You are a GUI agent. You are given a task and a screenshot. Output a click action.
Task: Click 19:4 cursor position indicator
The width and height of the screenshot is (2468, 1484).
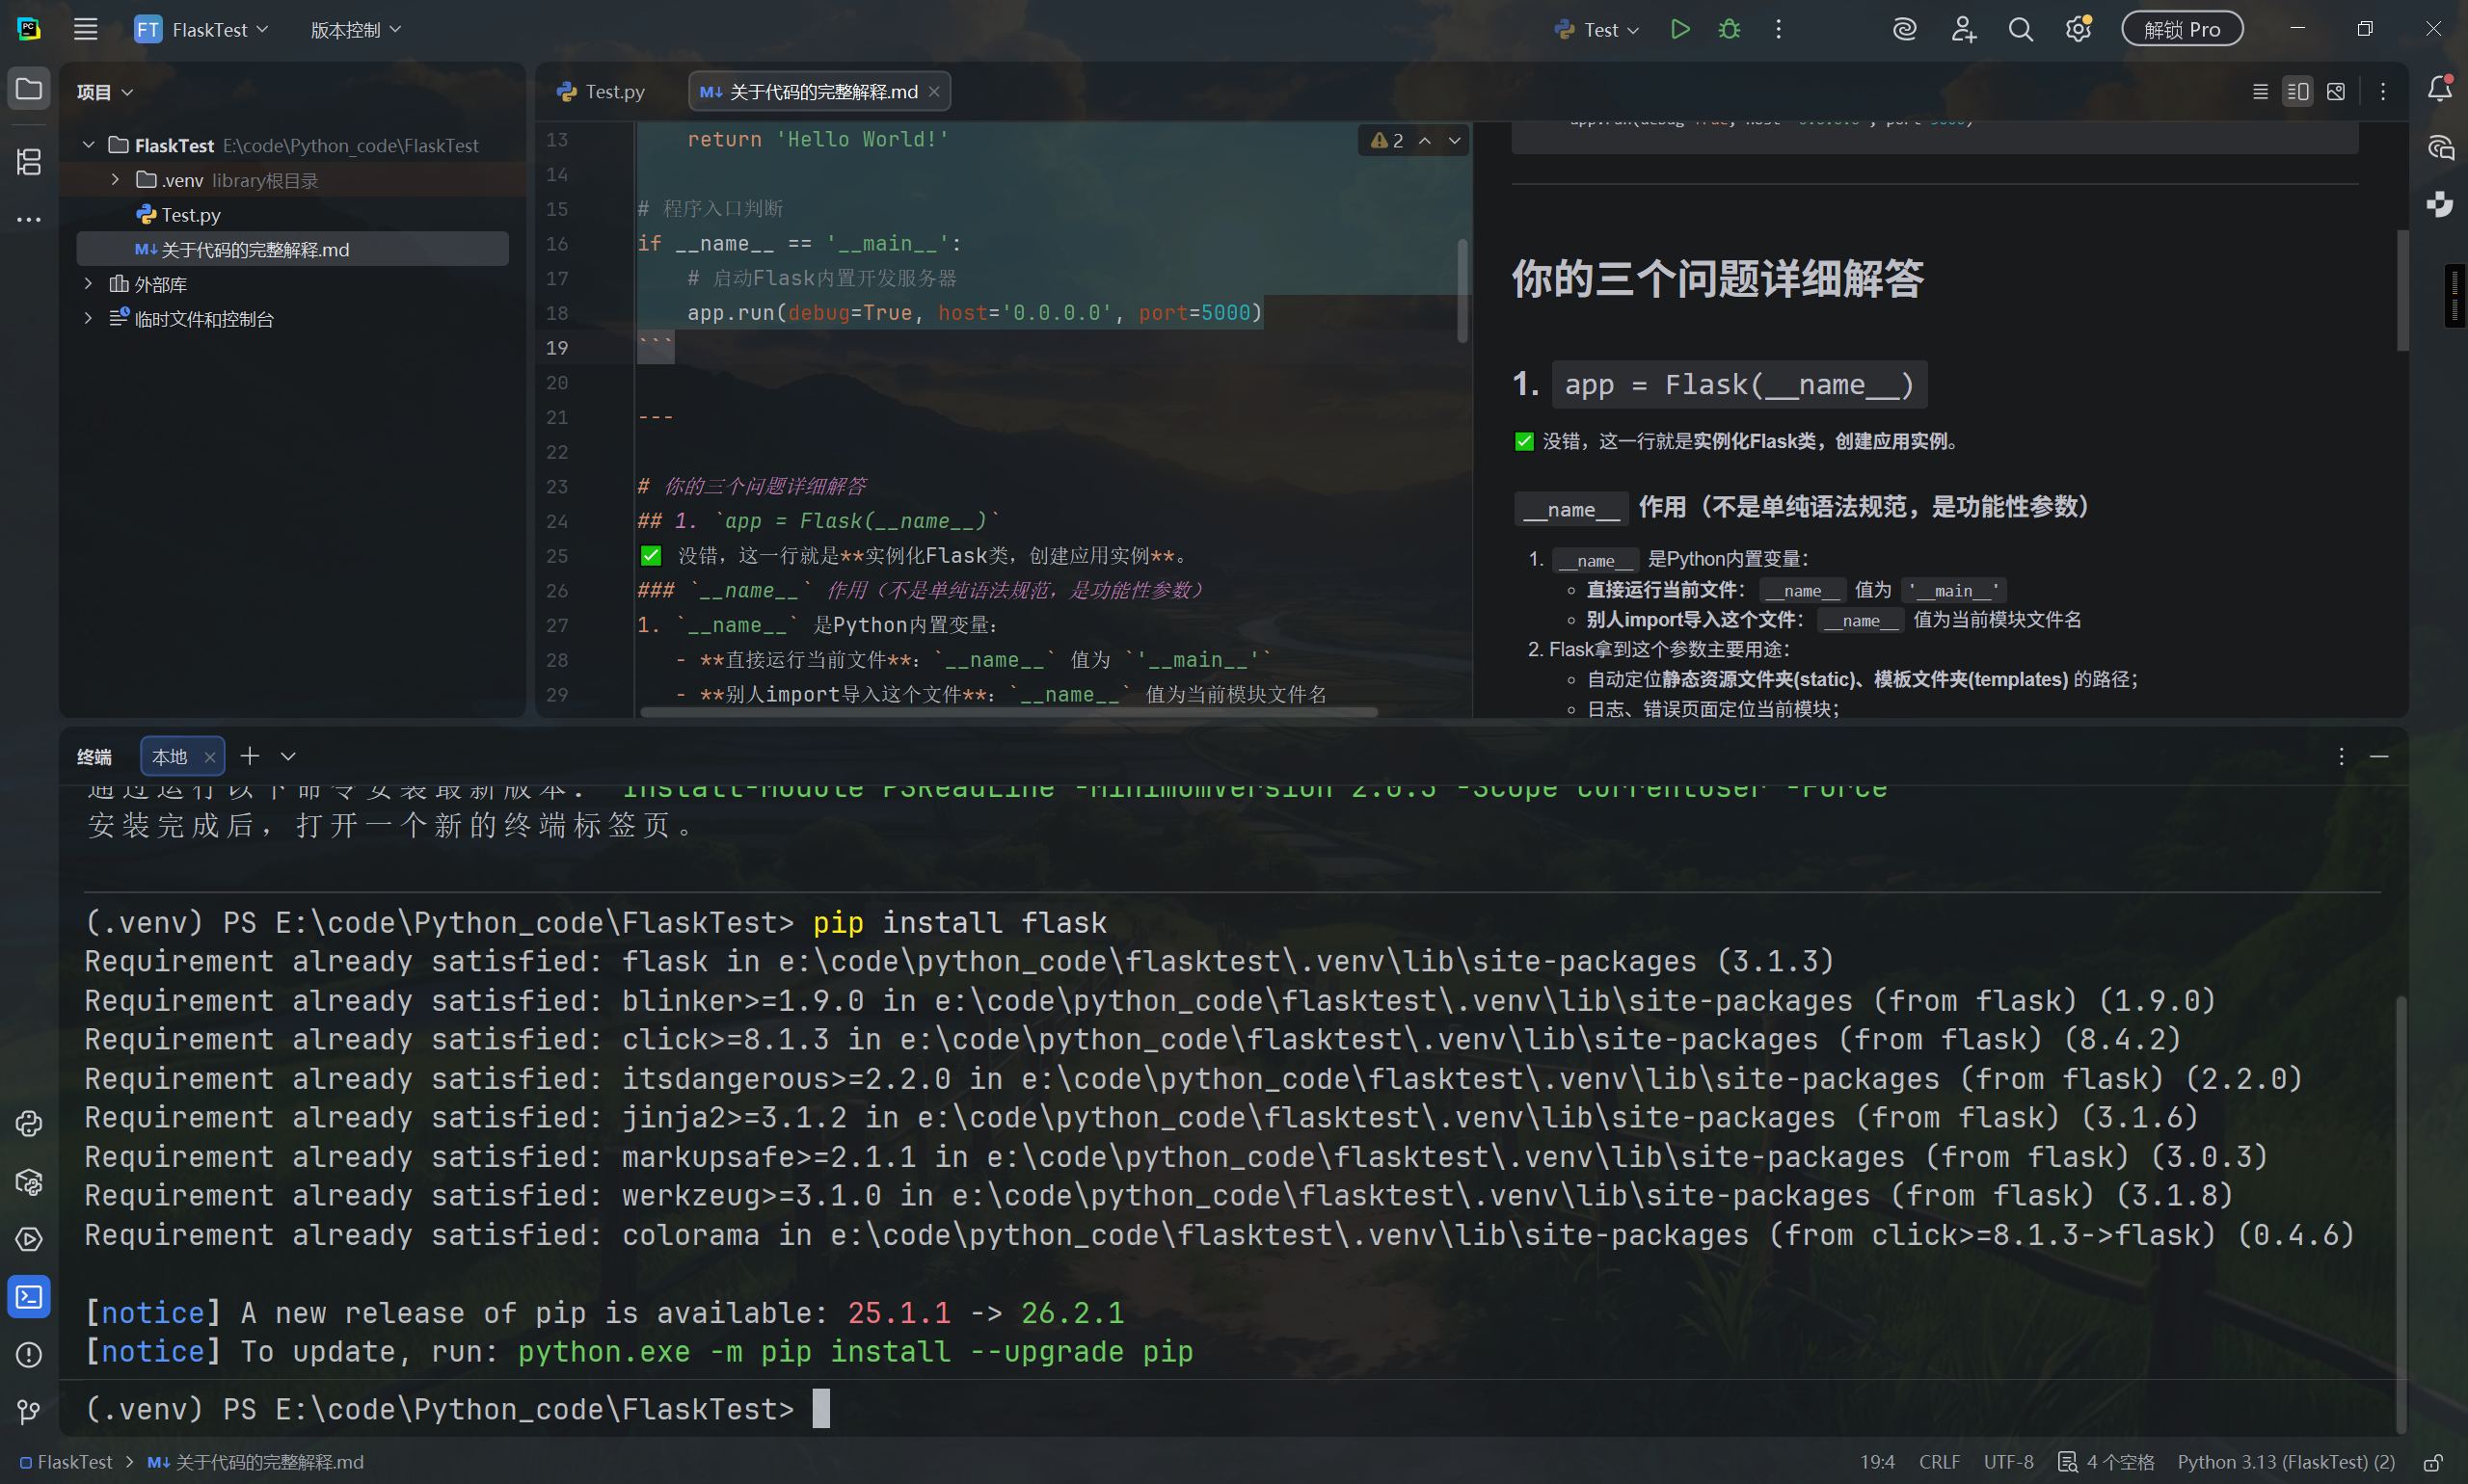[1877, 1462]
